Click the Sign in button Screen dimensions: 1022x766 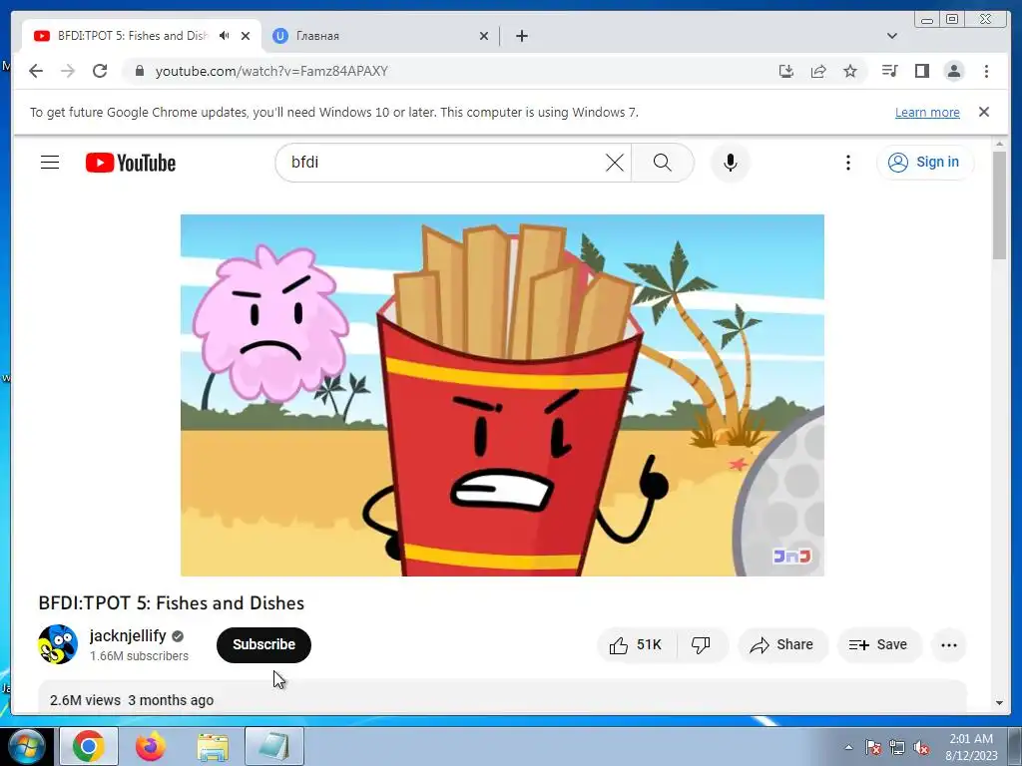coord(925,163)
